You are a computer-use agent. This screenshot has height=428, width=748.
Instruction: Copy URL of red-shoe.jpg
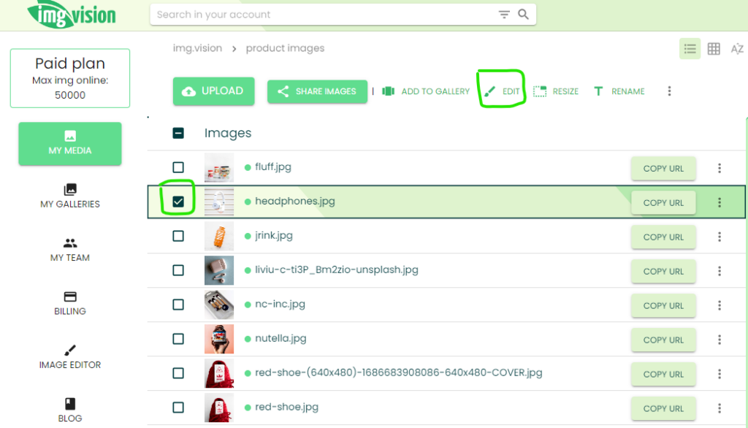(x=663, y=409)
